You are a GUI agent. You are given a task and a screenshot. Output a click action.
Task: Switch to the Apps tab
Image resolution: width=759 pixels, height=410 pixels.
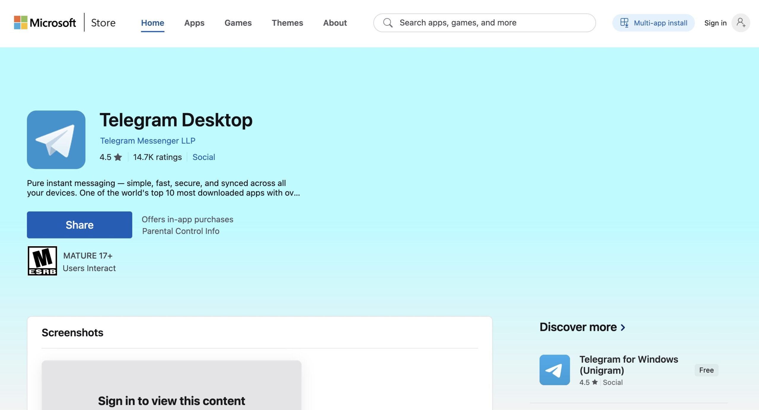tap(194, 23)
